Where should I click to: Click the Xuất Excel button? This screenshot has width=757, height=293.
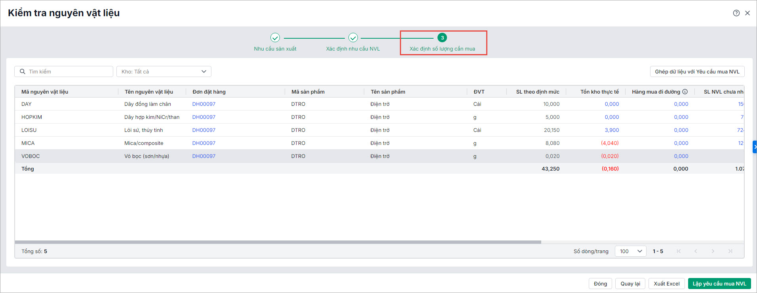click(666, 284)
